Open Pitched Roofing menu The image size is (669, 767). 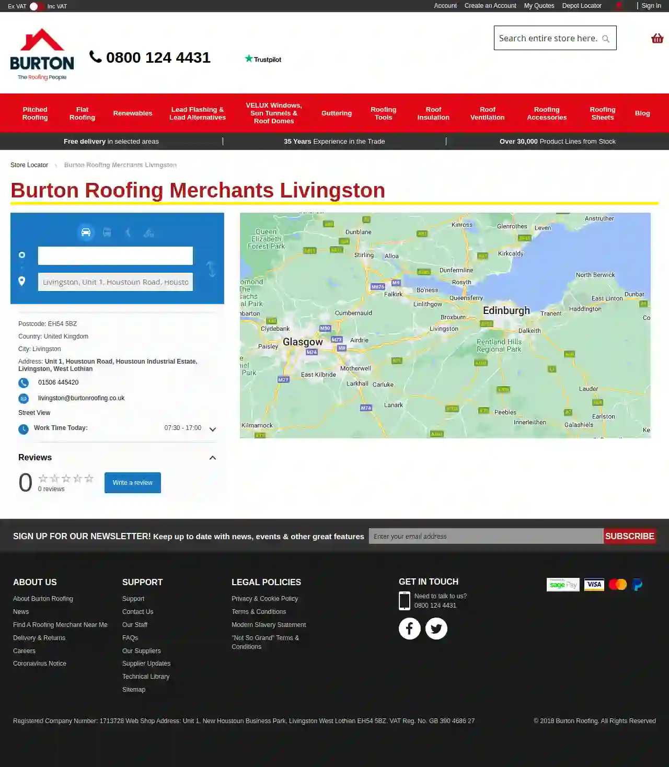tap(35, 113)
